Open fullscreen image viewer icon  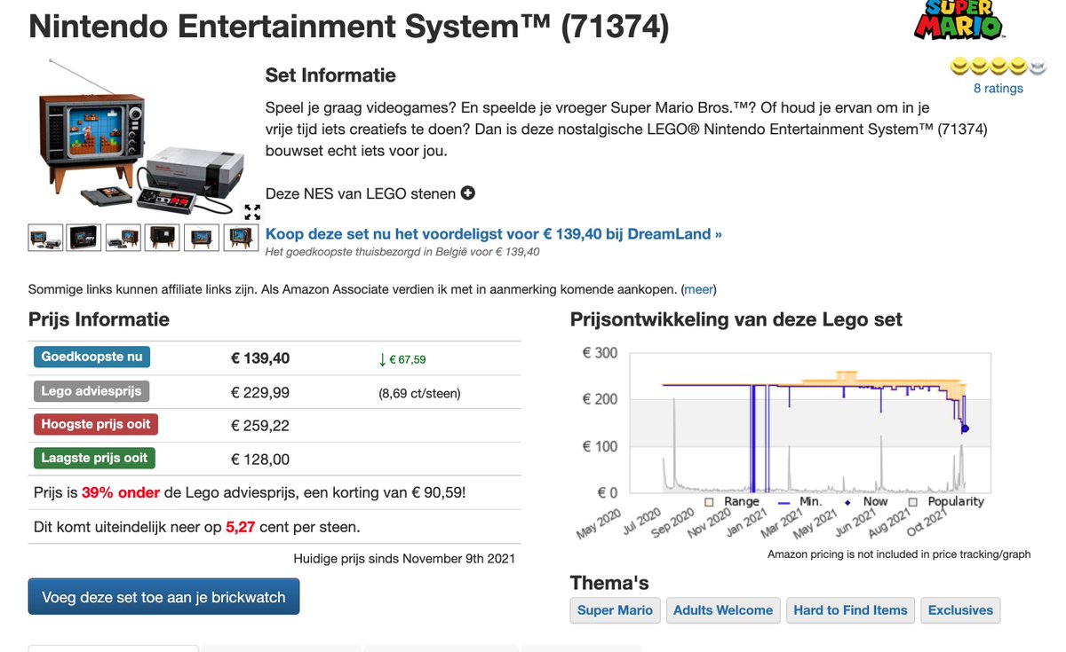[x=252, y=212]
